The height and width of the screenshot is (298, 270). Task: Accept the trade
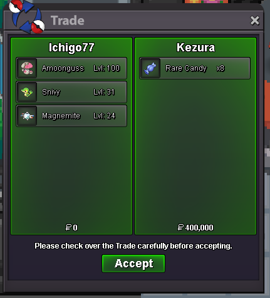(x=133, y=264)
